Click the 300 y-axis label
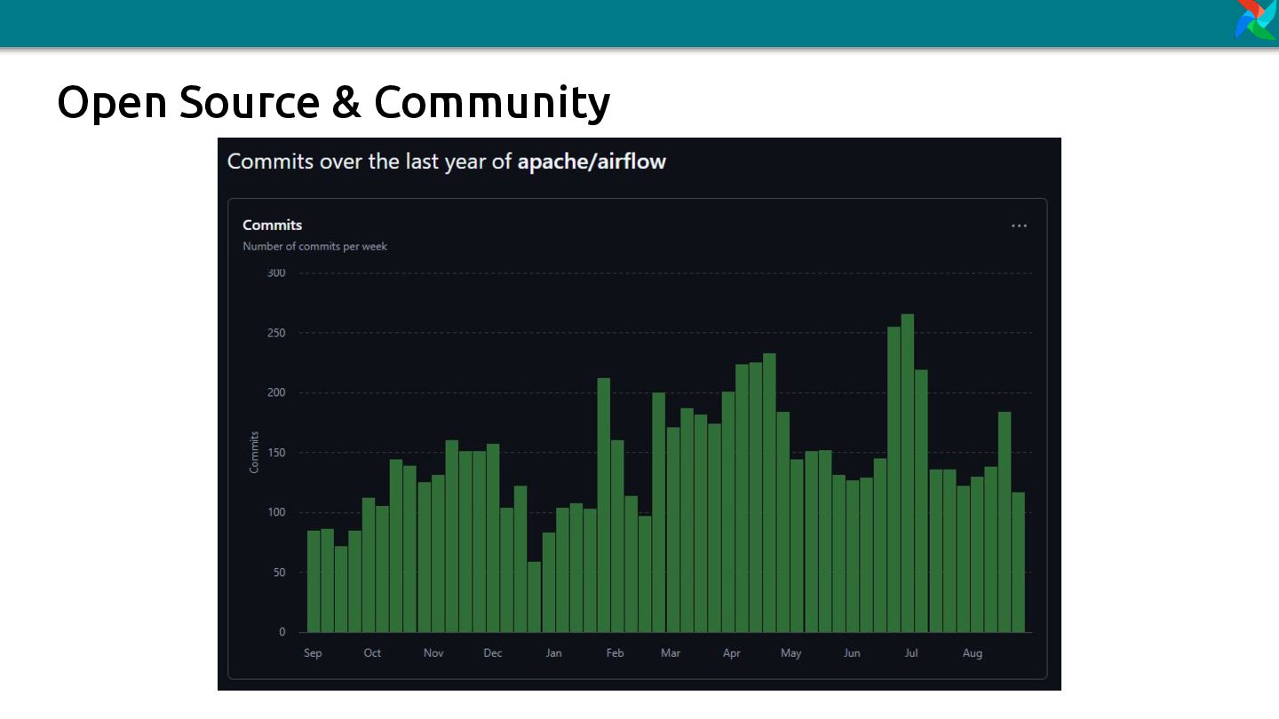The height and width of the screenshot is (719, 1279). (x=276, y=273)
